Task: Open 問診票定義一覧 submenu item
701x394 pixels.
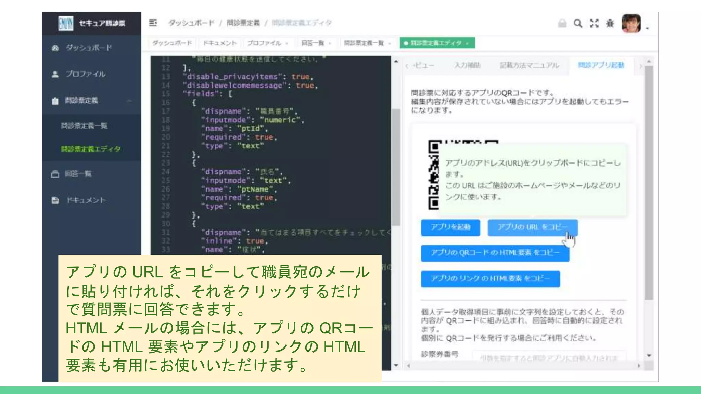Action: pyautogui.click(x=84, y=126)
